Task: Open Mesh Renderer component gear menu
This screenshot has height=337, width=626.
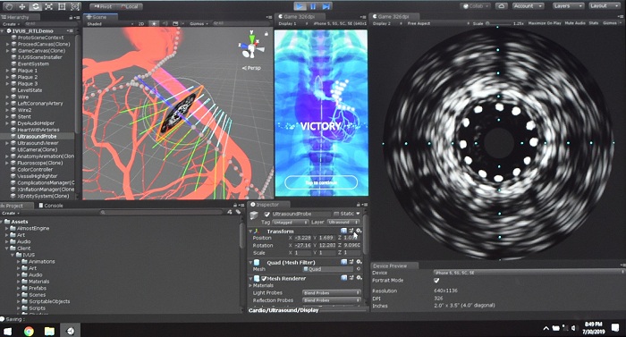Action: pos(359,277)
